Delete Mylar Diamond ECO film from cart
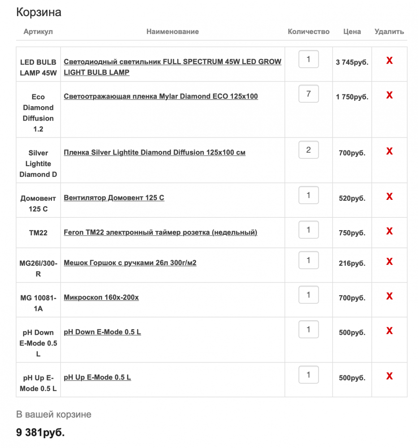This screenshot has height=448, width=418. point(389,95)
